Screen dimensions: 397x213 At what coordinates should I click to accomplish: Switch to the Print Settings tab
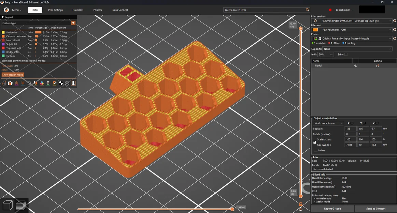pyautogui.click(x=55, y=10)
